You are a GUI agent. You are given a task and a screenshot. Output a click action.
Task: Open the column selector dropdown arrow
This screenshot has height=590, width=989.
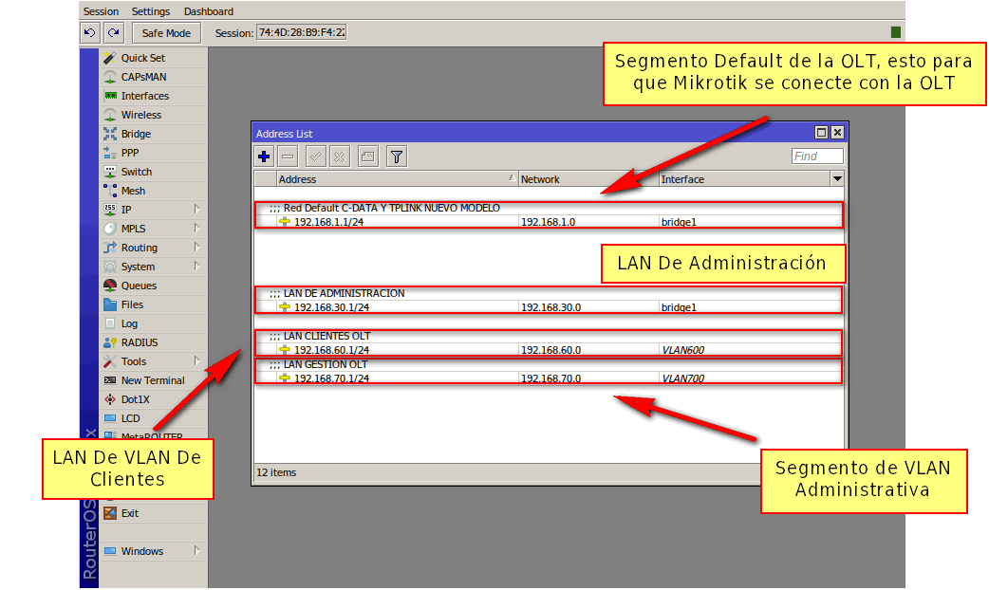(836, 178)
